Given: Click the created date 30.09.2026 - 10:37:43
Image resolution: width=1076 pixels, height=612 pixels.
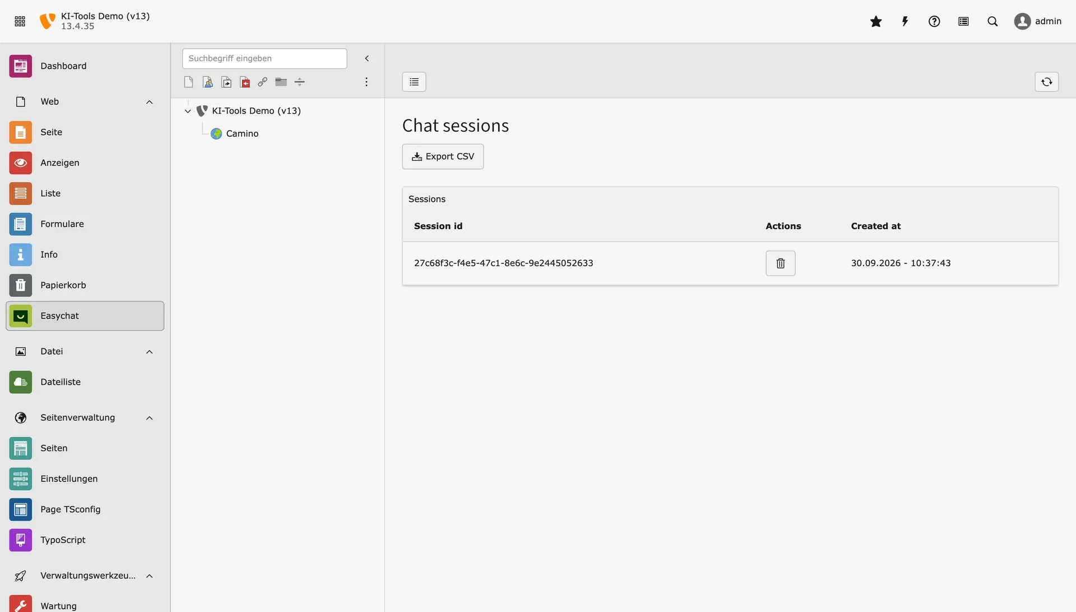Looking at the screenshot, I should [x=901, y=263].
